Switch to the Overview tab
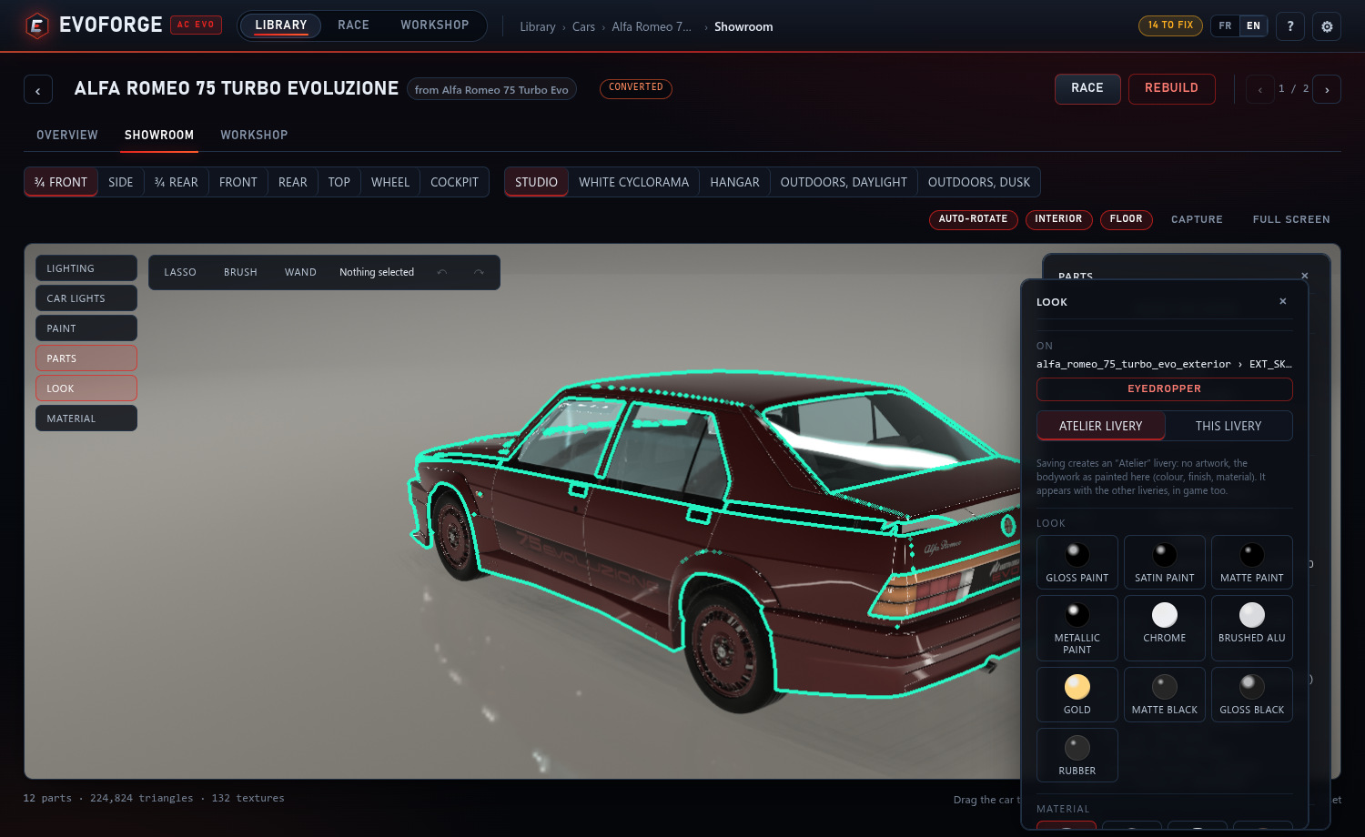The image size is (1365, 837). 67,135
